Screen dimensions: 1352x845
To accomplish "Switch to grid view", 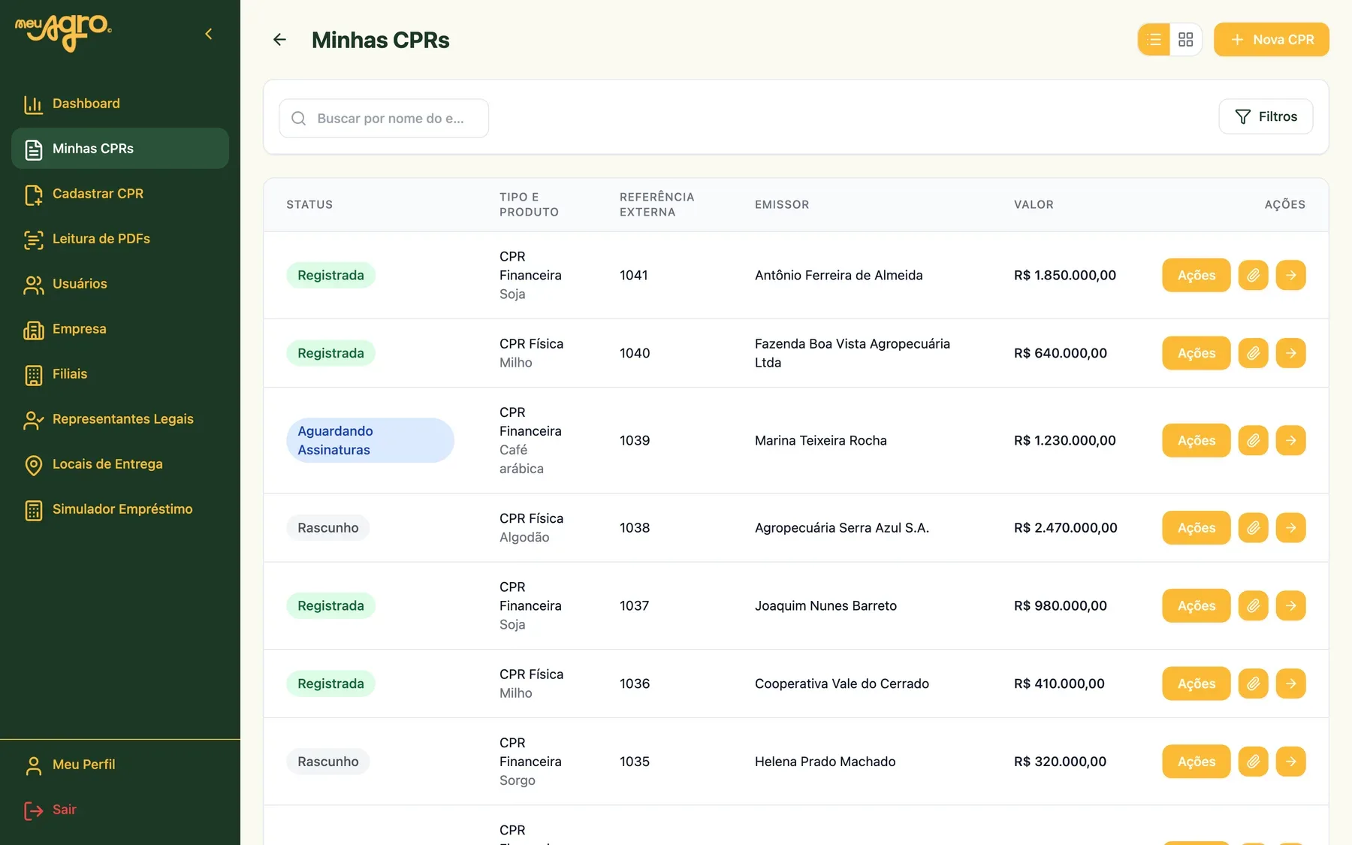I will [1186, 40].
